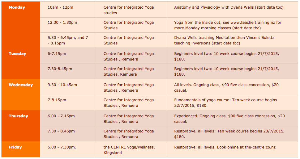Select the 12.30 - 1.30pm time cell

coord(62,23)
